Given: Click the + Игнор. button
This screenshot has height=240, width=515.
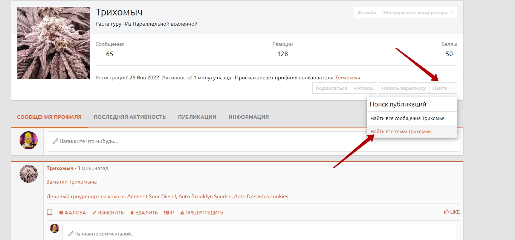Looking at the screenshot, I should coord(364,88).
